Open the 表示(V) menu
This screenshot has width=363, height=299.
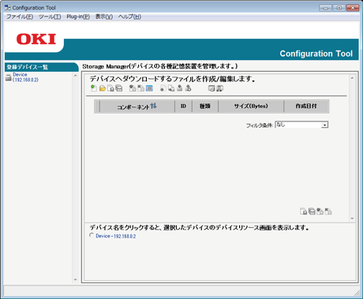click(104, 17)
